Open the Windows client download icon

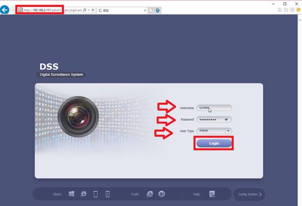[71, 194]
